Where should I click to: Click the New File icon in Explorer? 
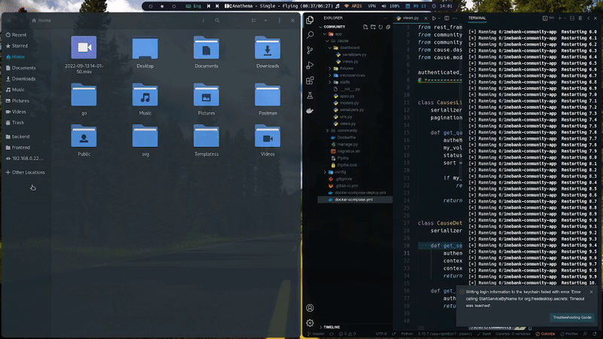(x=366, y=27)
